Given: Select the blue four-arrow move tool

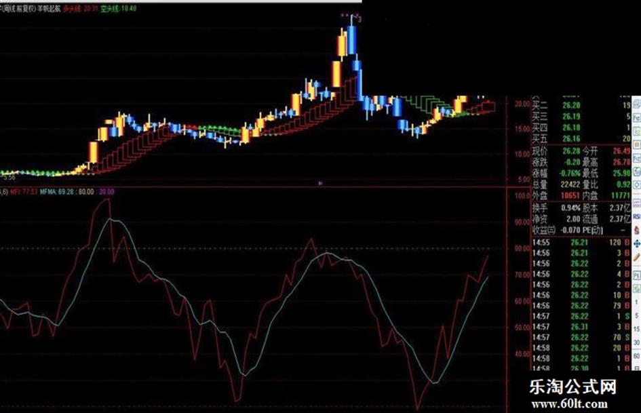Looking at the screenshot, I should click(636, 244).
